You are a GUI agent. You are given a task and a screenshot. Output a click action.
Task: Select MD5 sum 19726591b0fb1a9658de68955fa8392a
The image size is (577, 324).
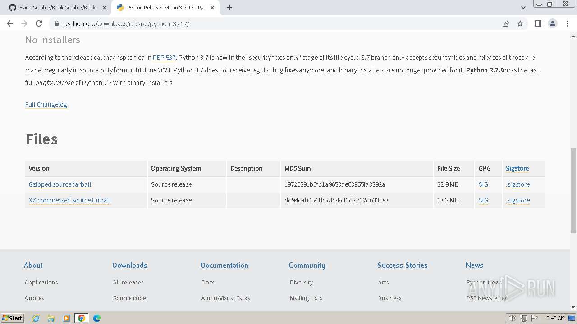[334, 184]
